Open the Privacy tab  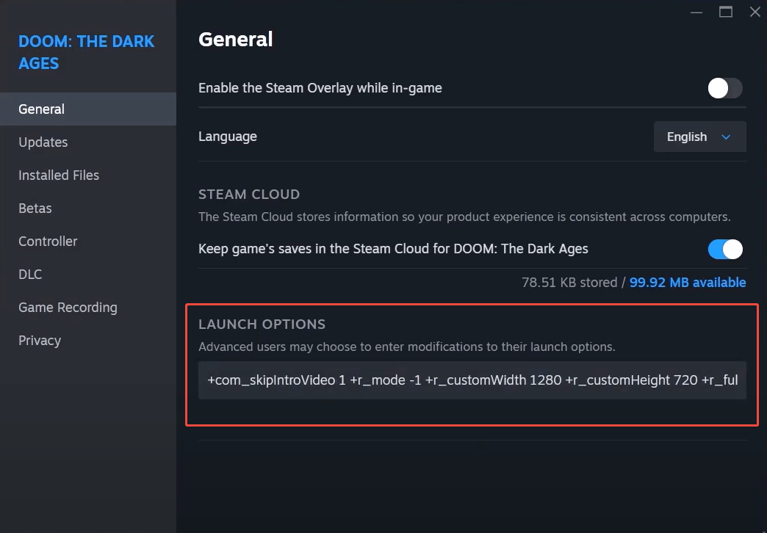click(x=40, y=341)
